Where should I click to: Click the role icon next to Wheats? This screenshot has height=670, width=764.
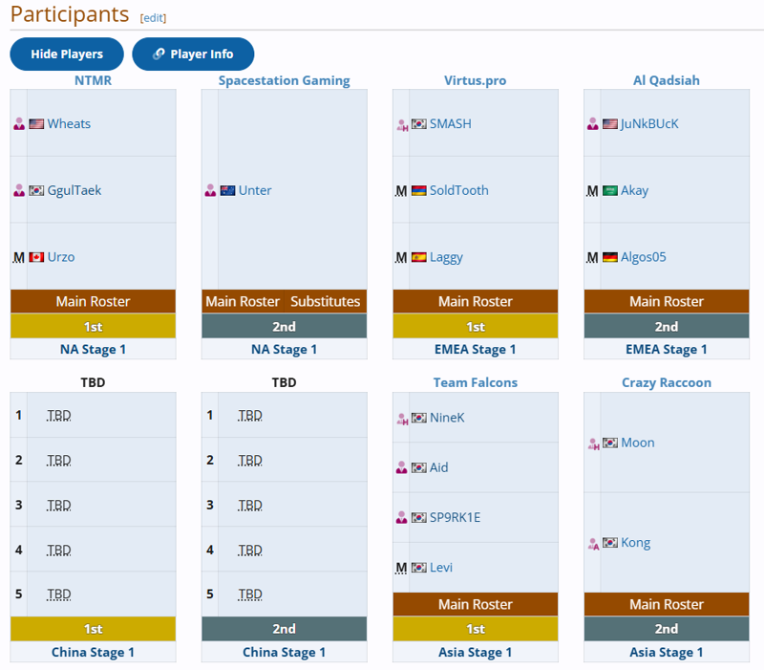click(19, 124)
